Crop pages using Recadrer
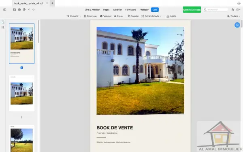The height and width of the screenshot is (152, 243). click(x=133, y=16)
